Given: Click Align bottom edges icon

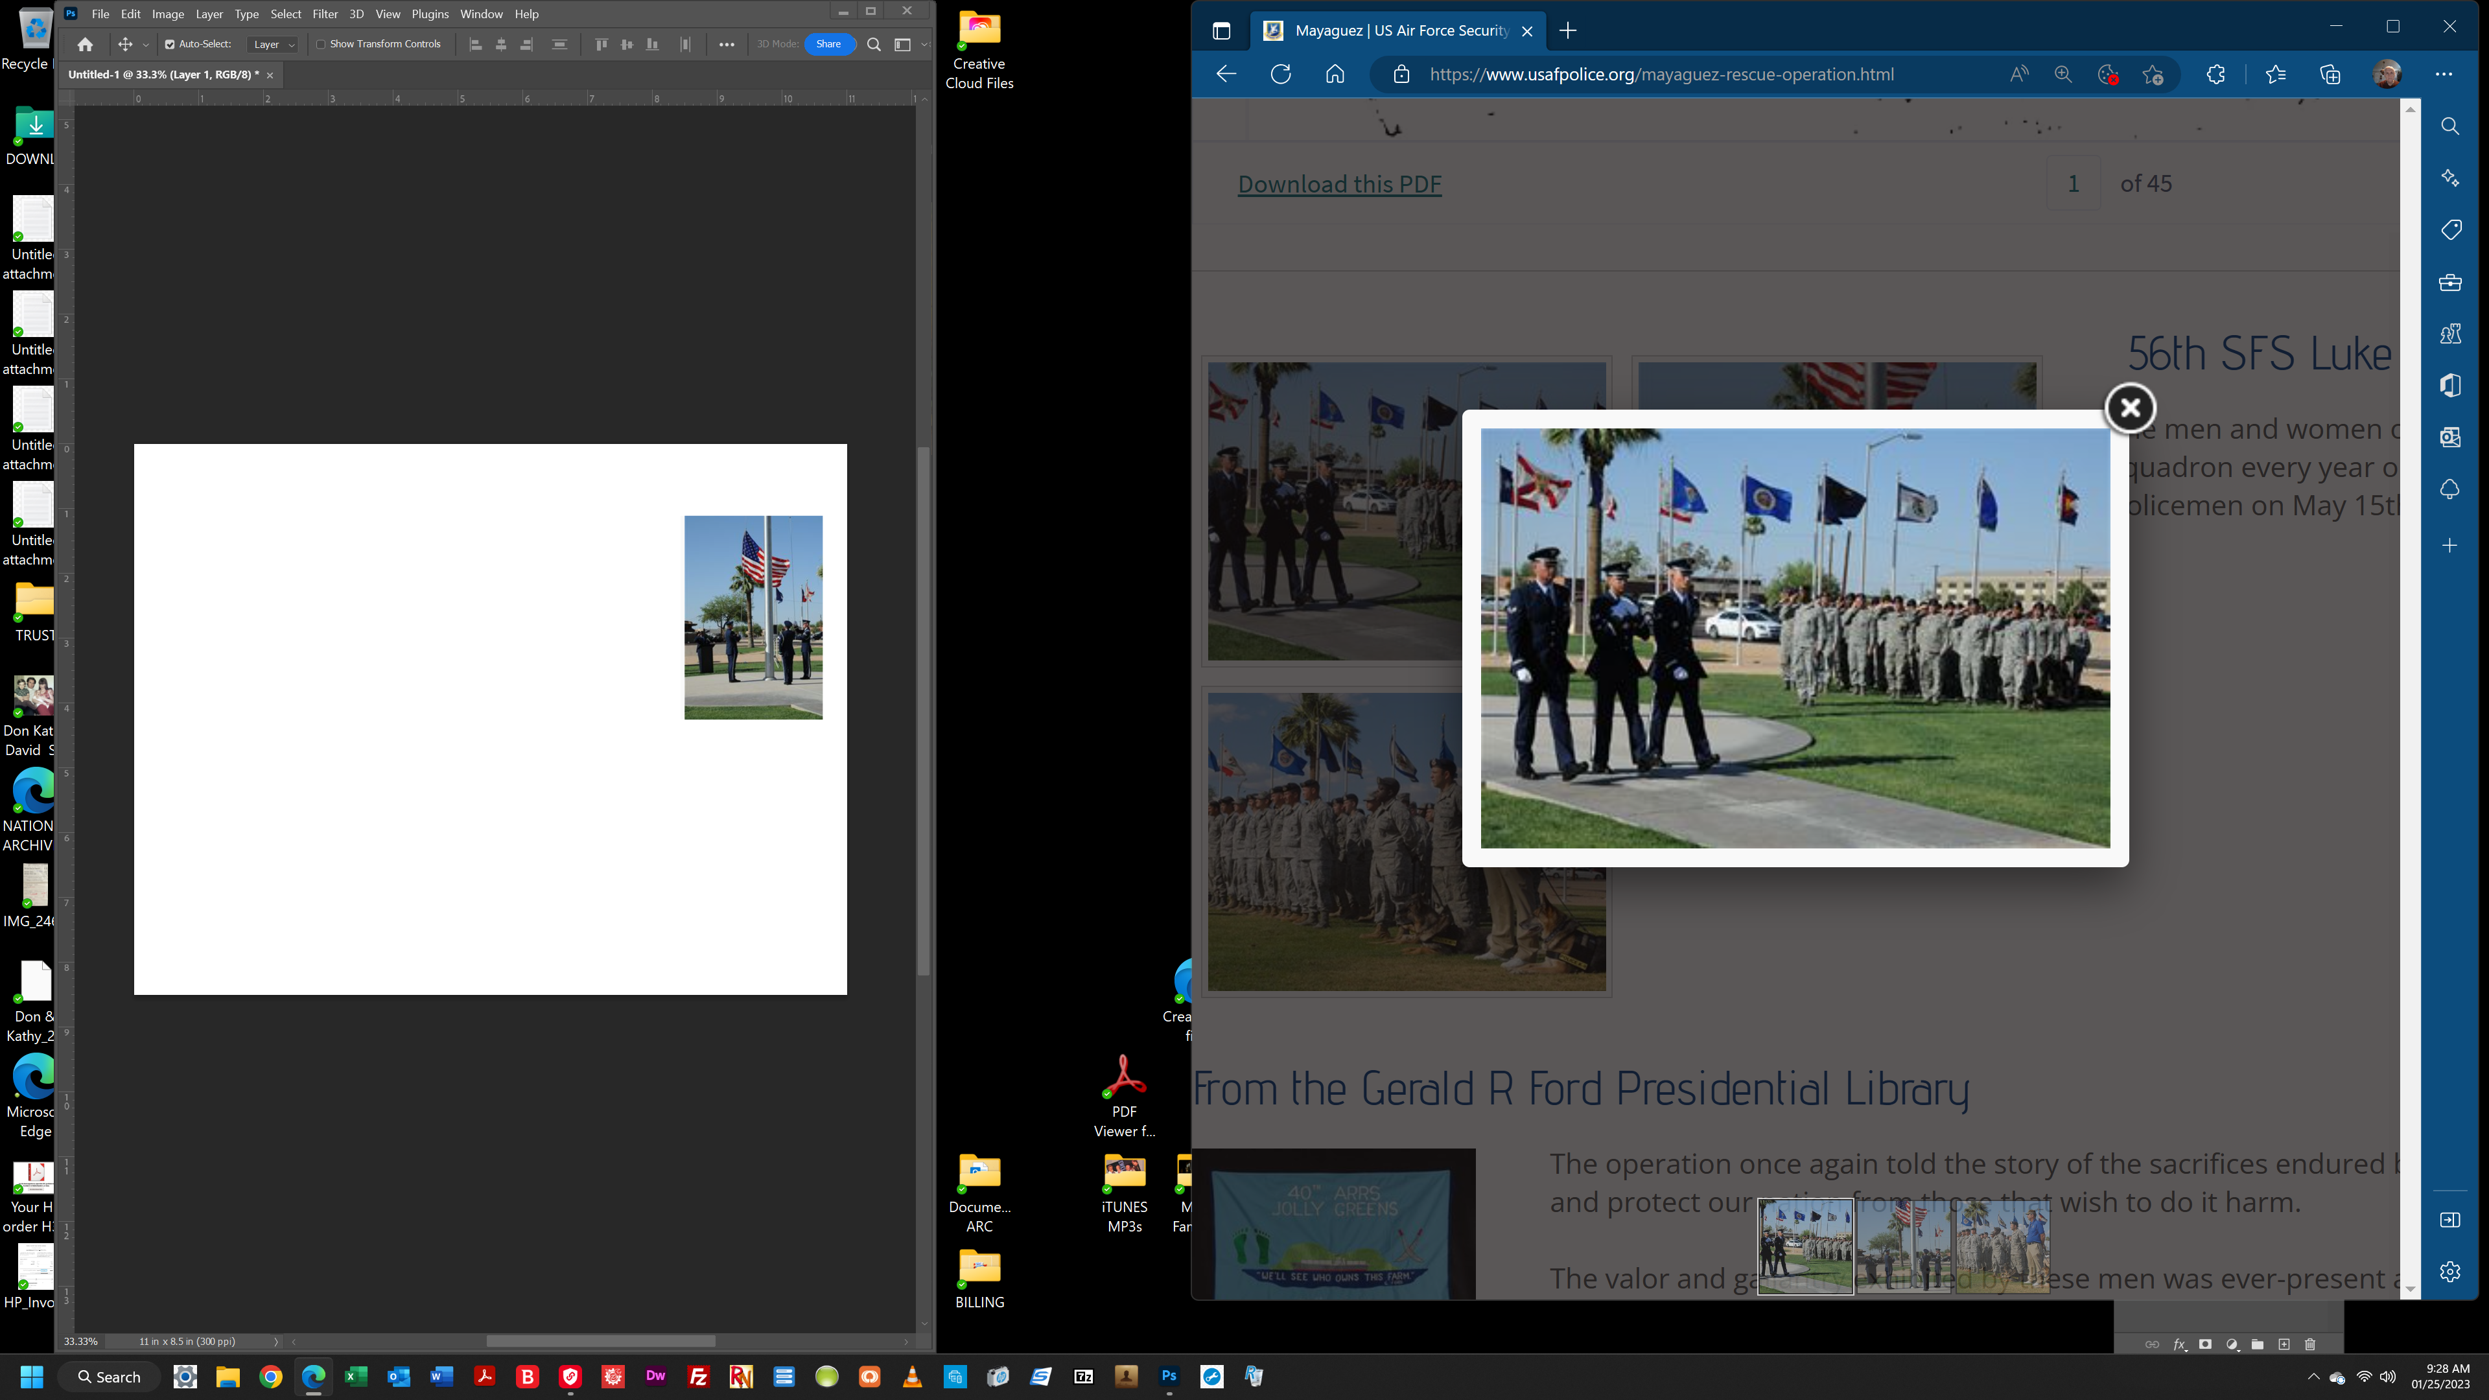Looking at the screenshot, I should [x=652, y=45].
